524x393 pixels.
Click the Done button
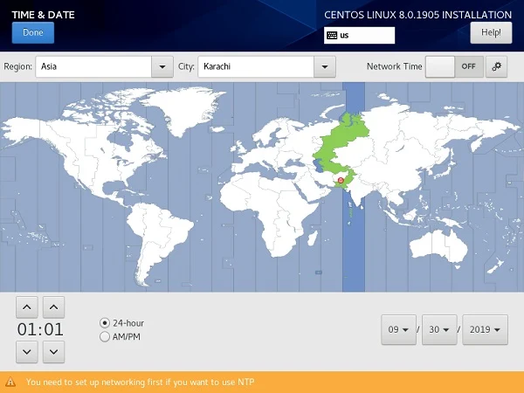pyautogui.click(x=33, y=33)
